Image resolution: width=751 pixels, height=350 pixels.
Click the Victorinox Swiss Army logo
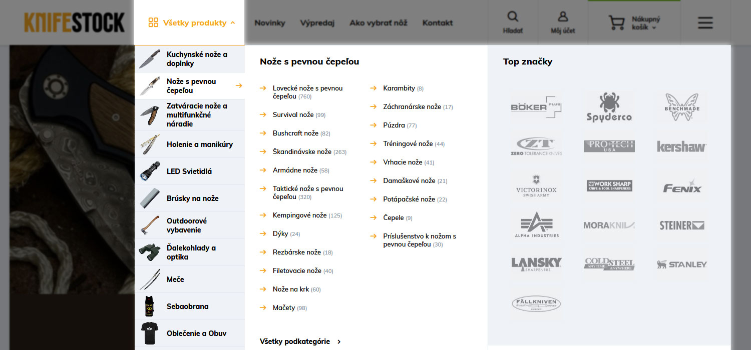tap(536, 186)
